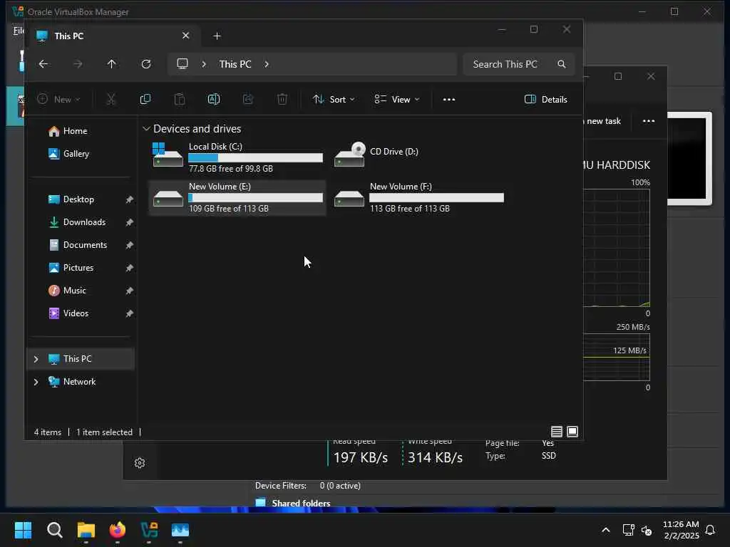The image size is (730, 547).
Task: Refresh the This PC view
Action: (x=146, y=64)
